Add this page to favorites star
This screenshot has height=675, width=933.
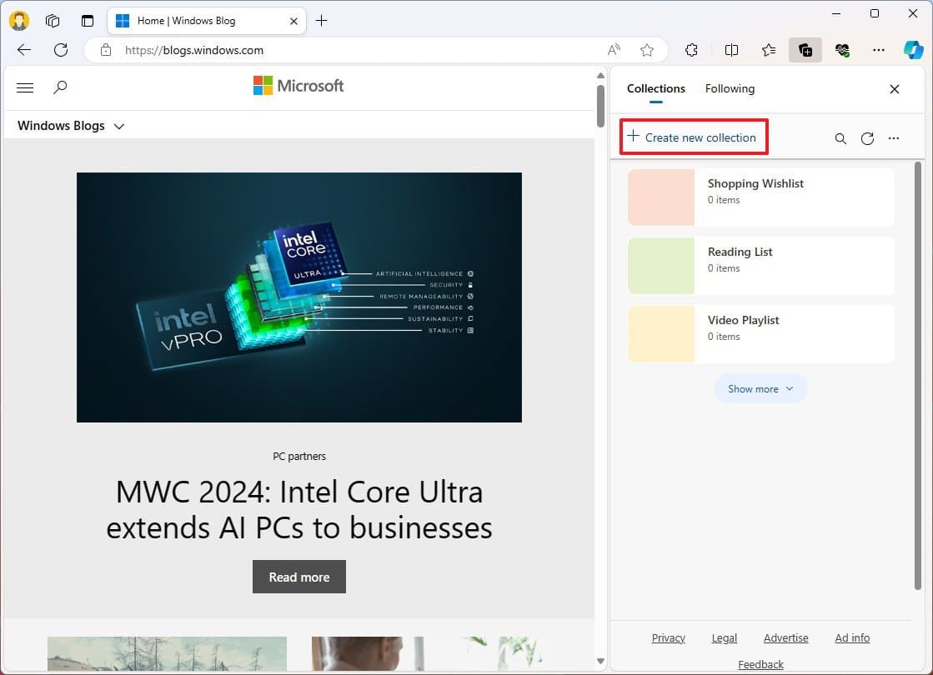[x=647, y=50]
